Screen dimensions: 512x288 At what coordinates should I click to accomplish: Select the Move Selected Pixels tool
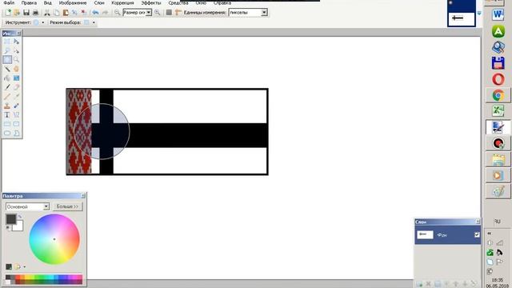[x=16, y=50]
